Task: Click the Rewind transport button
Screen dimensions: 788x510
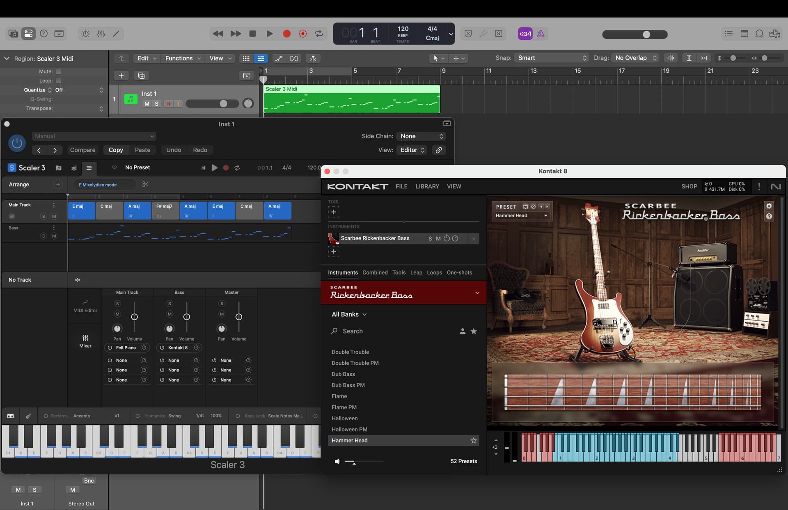Action: coord(218,34)
